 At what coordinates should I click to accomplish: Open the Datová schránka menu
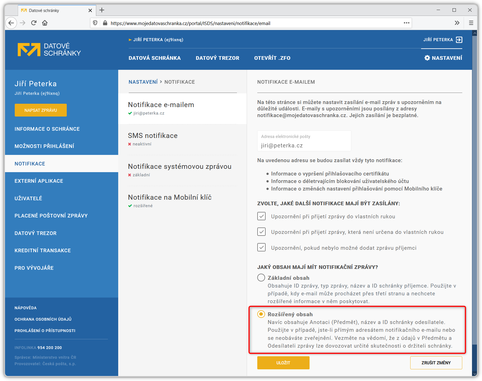pos(155,58)
